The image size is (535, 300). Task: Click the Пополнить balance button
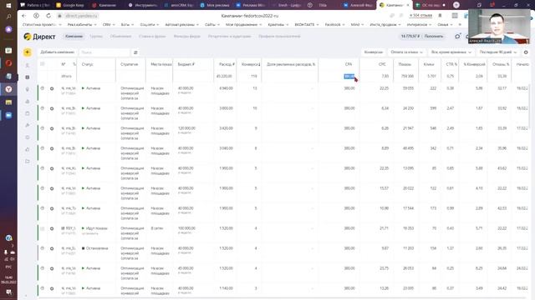tap(434, 36)
